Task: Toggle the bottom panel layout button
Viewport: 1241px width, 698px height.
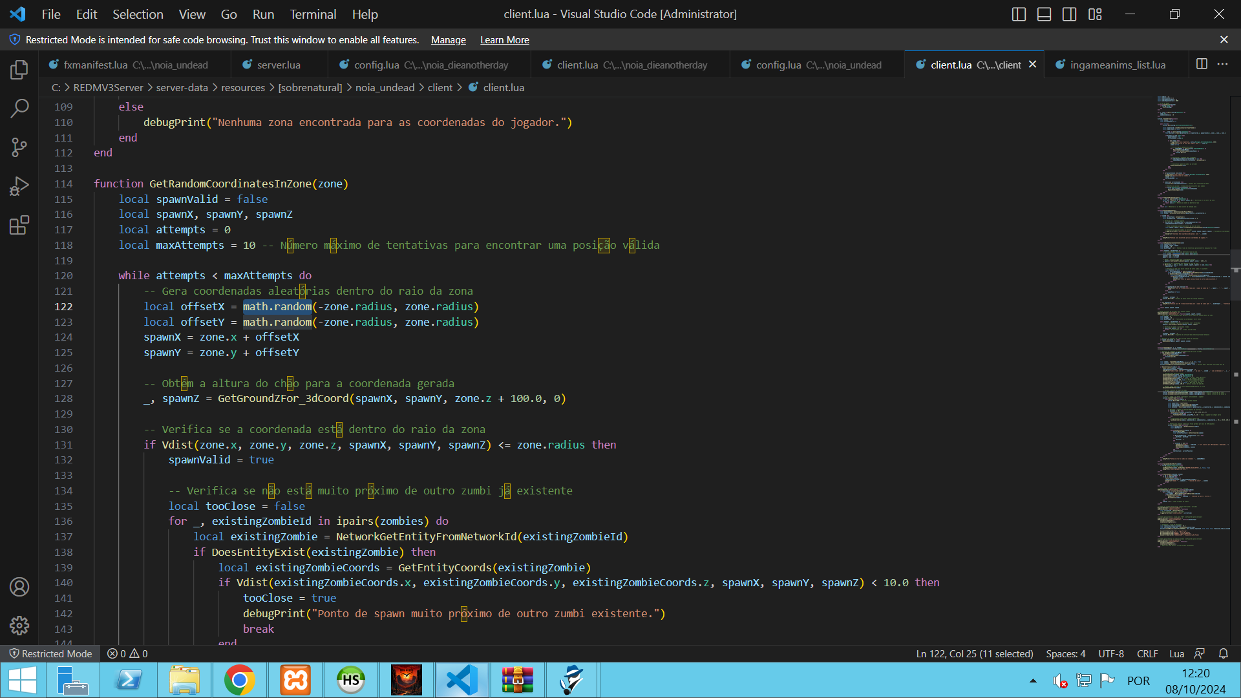Action: click(1044, 14)
